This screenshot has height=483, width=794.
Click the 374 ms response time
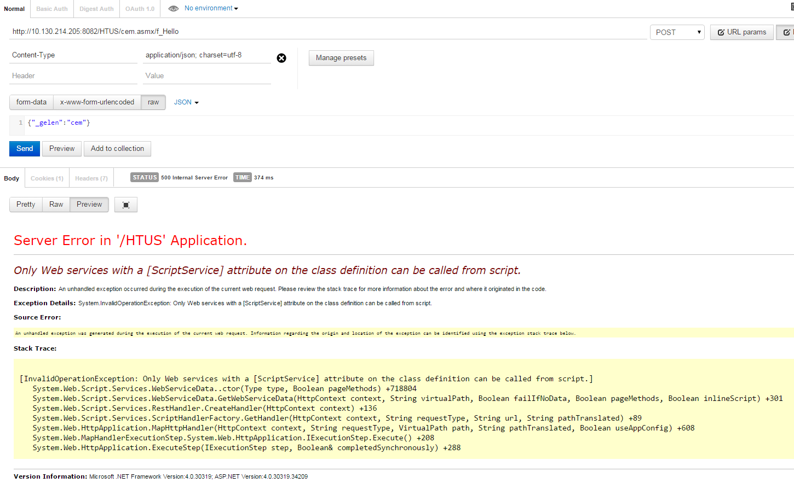[264, 178]
